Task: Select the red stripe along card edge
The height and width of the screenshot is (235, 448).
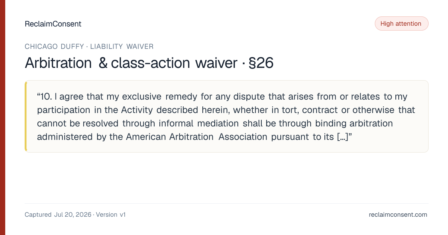Action: 3,117
